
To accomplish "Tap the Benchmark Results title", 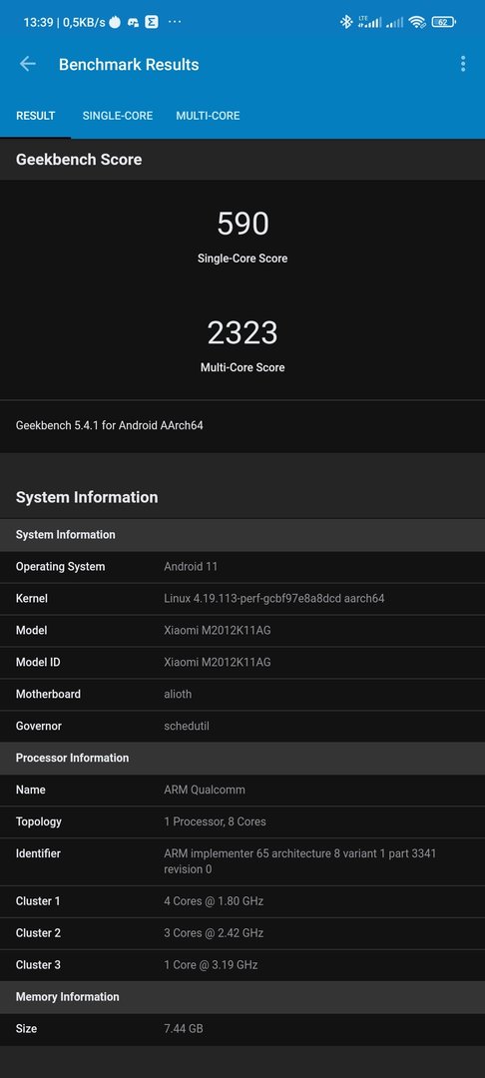I will pyautogui.click(x=129, y=65).
